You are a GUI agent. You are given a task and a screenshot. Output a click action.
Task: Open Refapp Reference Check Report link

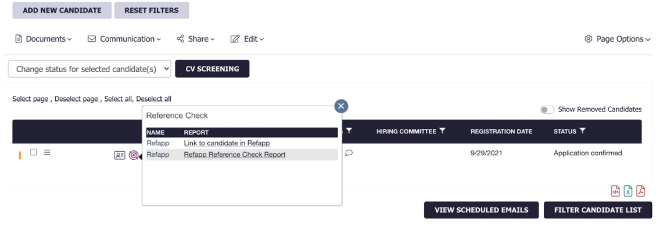235,154
